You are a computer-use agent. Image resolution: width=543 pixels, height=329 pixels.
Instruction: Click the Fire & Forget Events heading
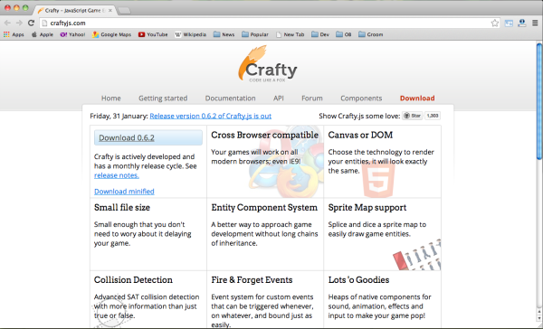pyautogui.click(x=252, y=280)
